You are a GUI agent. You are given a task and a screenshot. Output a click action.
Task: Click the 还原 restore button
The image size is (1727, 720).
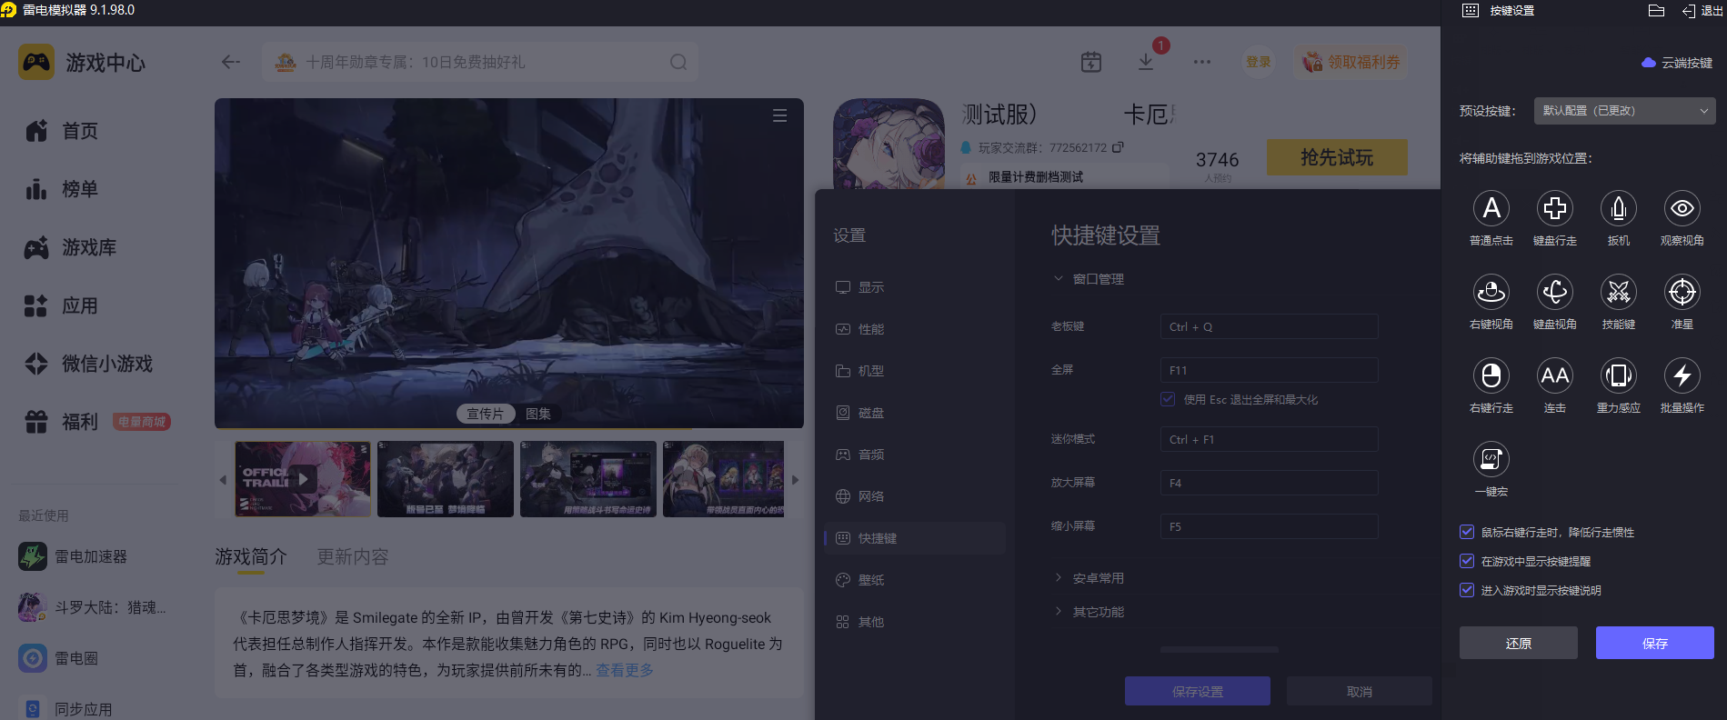[1519, 643]
